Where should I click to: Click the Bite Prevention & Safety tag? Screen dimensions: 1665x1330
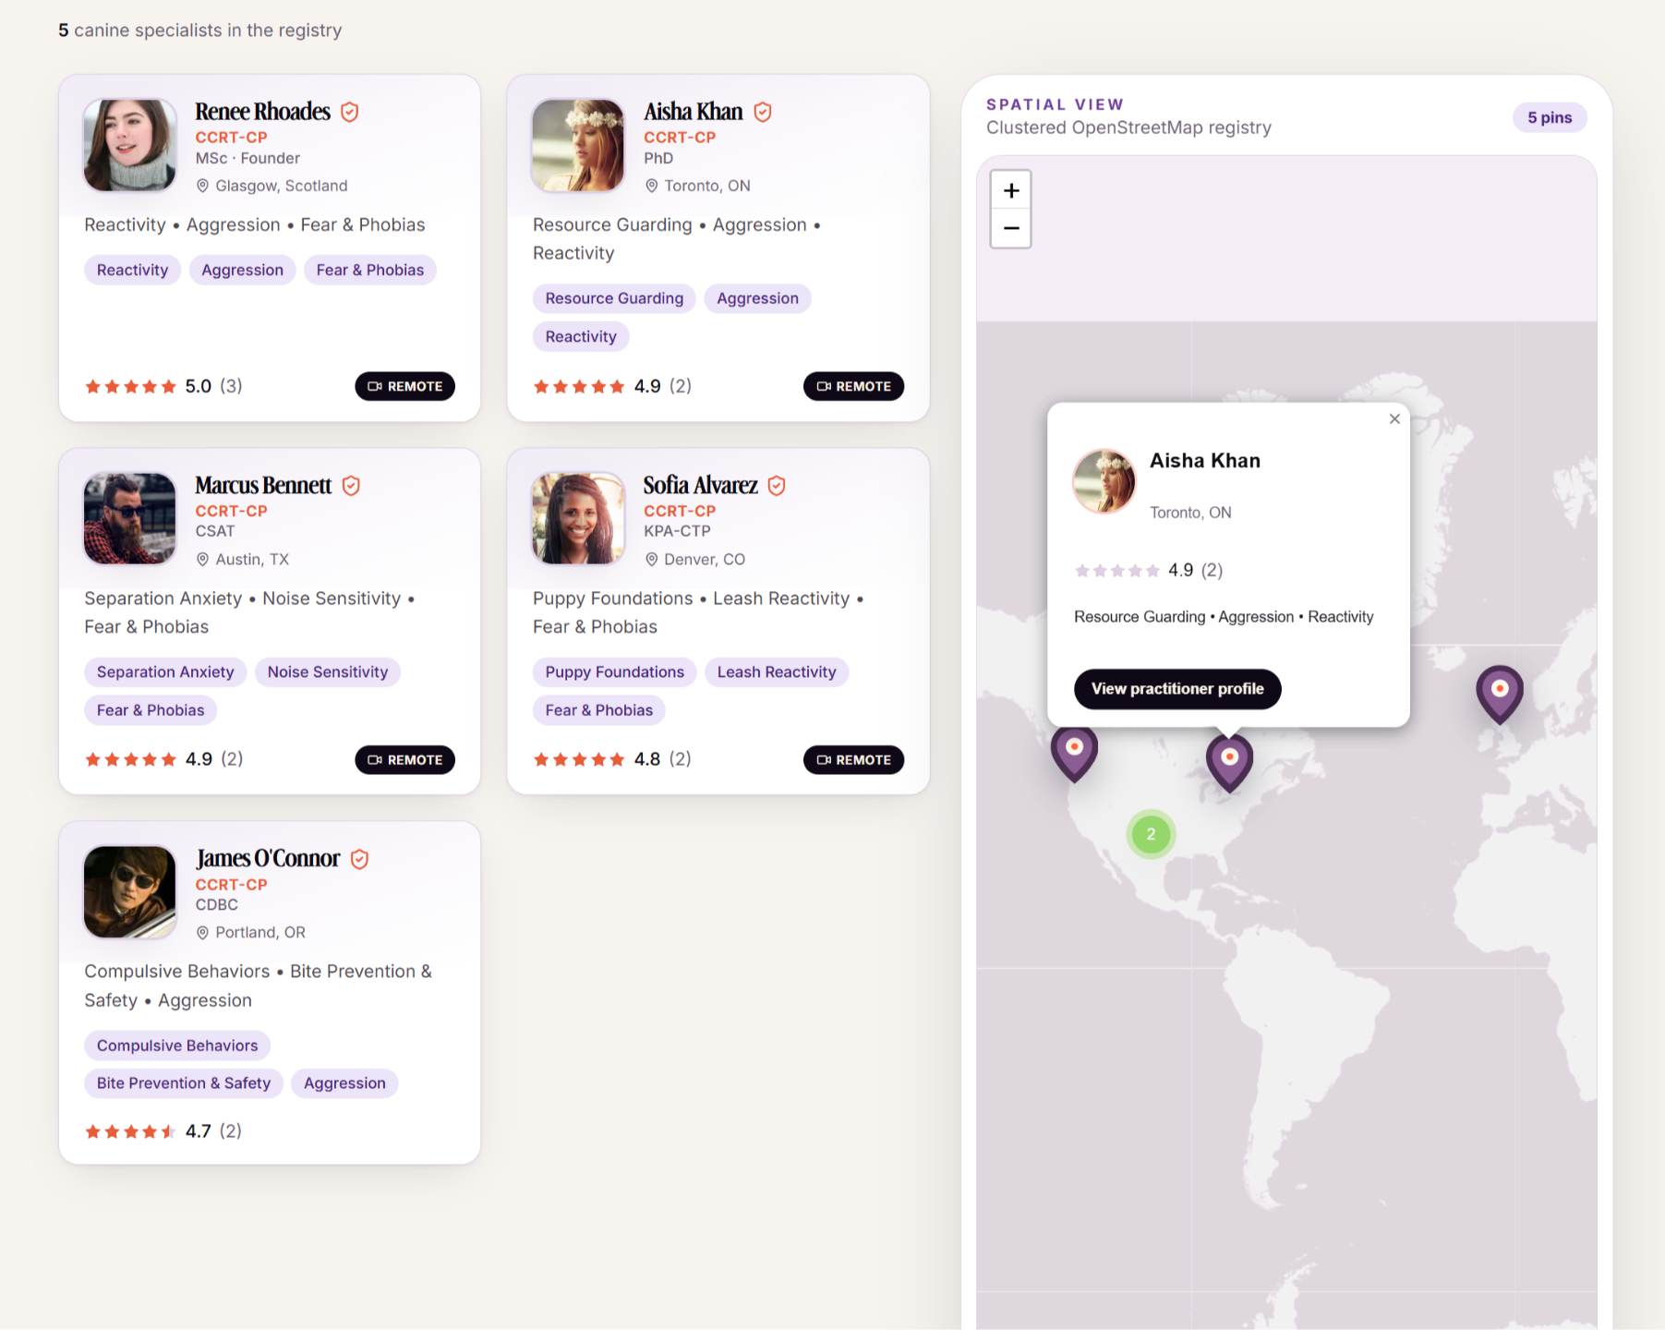(x=184, y=1083)
